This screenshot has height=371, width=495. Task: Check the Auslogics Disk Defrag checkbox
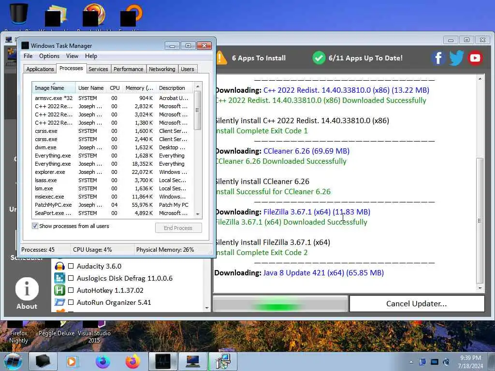point(71,278)
